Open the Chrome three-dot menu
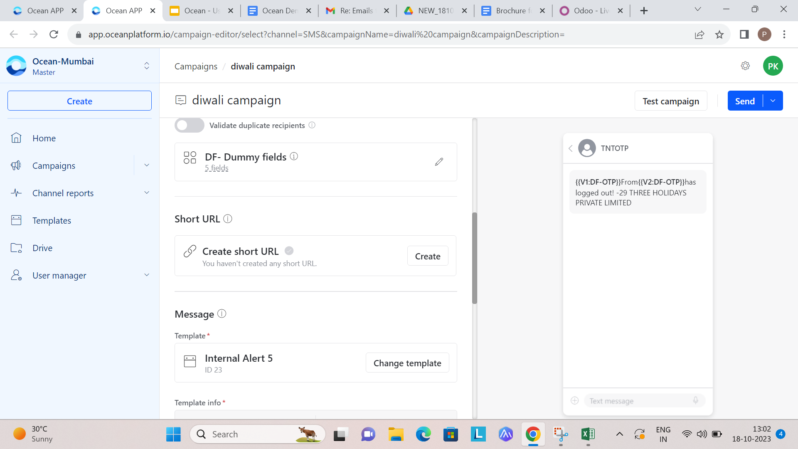798x449 pixels. click(784, 35)
